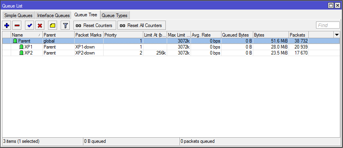Remove selected queue with the minus icon
The height and width of the screenshot is (148, 343).
[x=17, y=25]
